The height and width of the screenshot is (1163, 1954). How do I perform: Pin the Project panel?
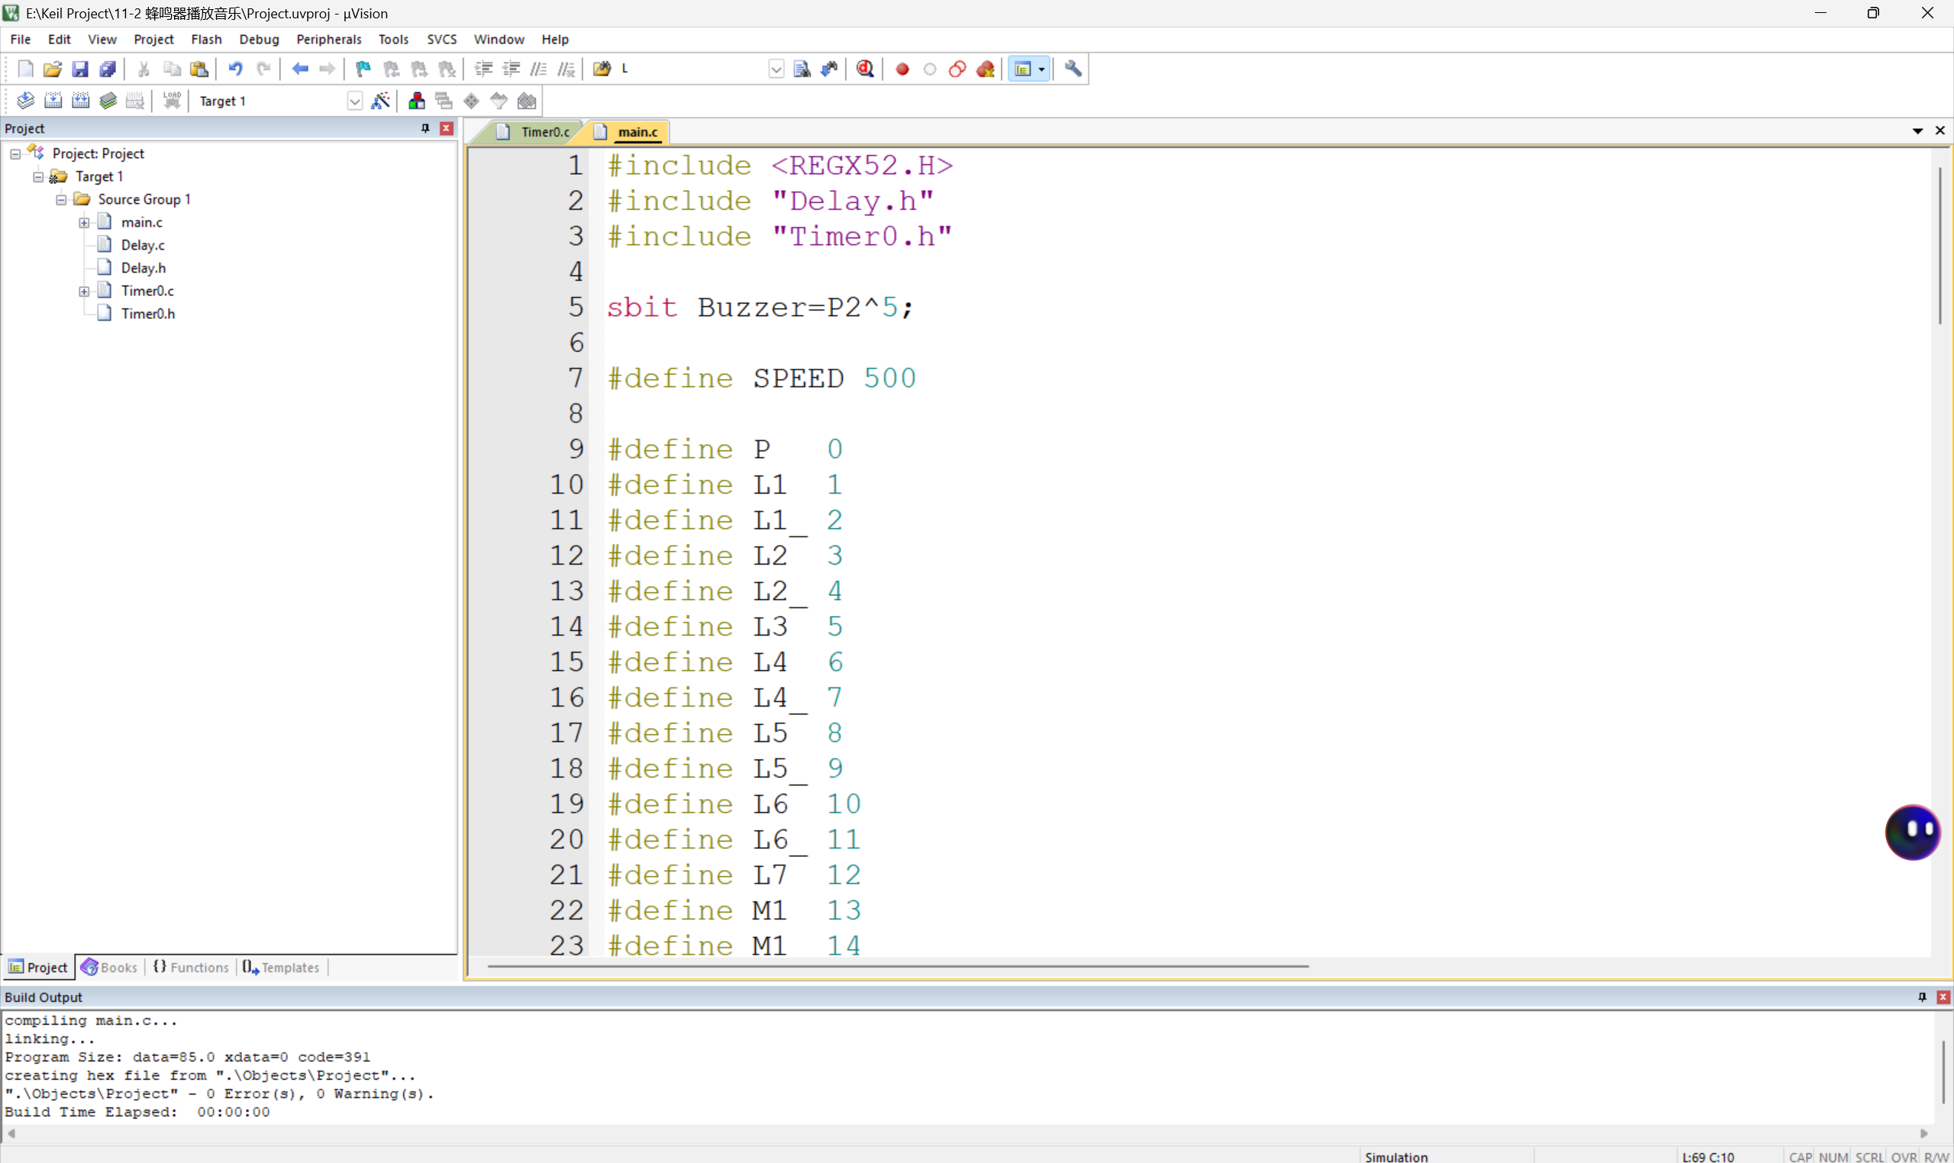(x=425, y=127)
